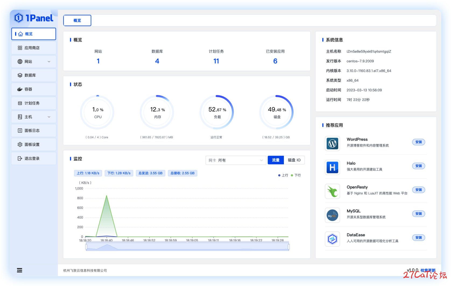Viewport: 451px width, 286px height.
Task: Click the 网站 count 1
Action: pos(98,61)
